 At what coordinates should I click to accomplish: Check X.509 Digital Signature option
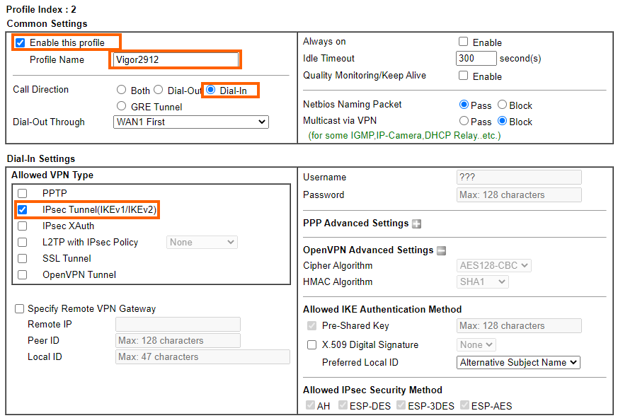[311, 344]
